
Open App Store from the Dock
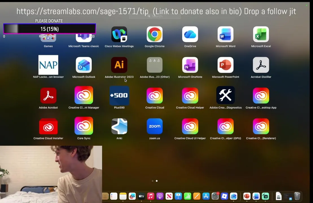pyautogui.click(x=206, y=196)
